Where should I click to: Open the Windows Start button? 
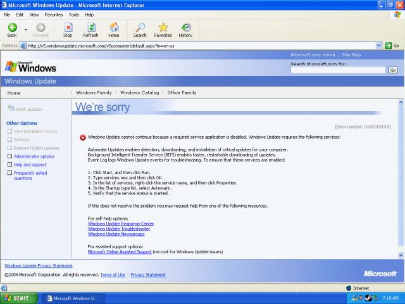pos(18,298)
